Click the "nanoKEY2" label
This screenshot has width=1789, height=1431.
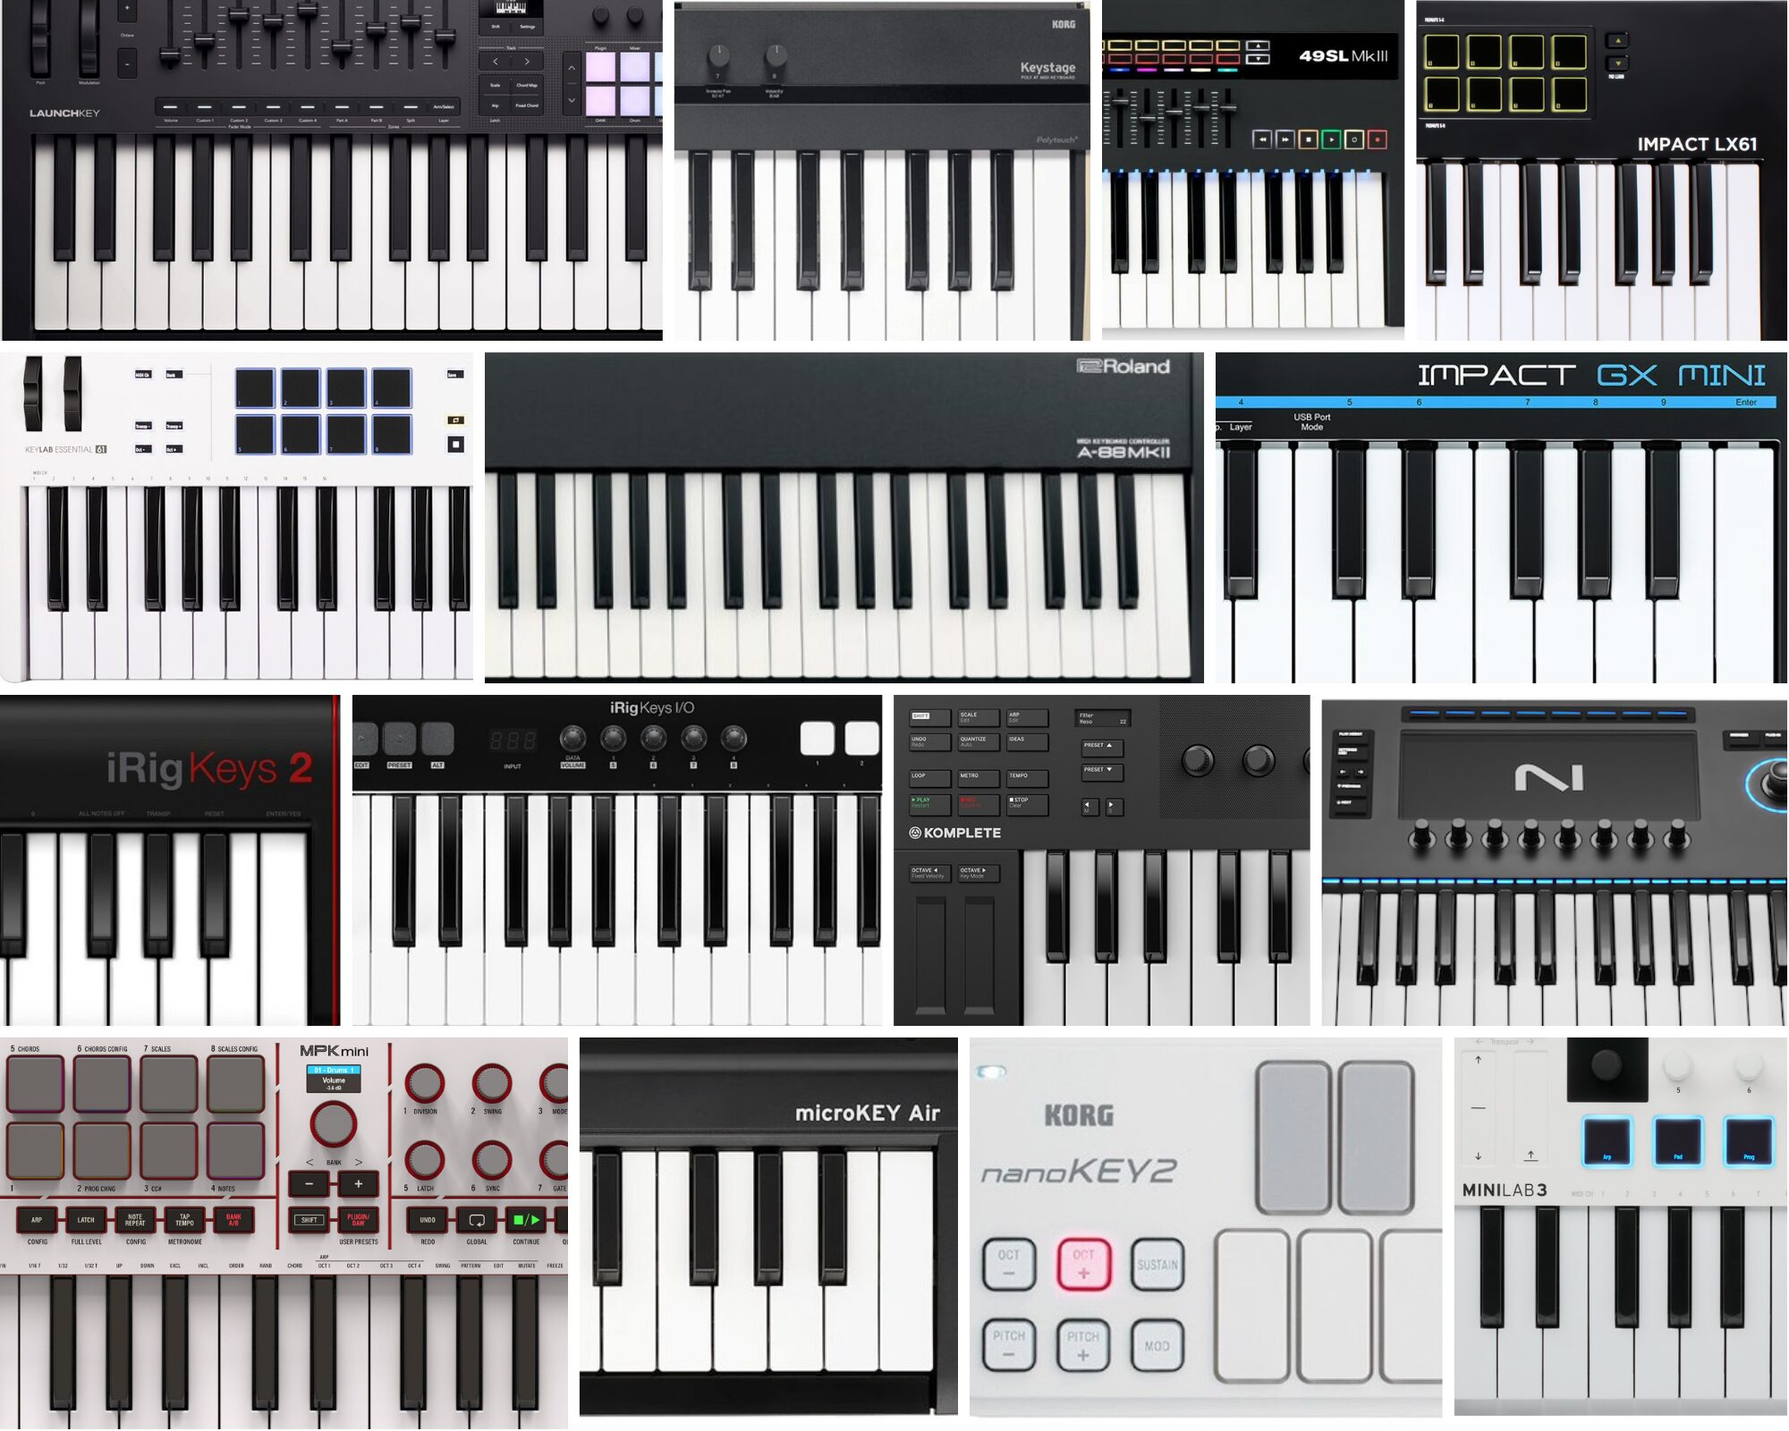(1078, 1172)
